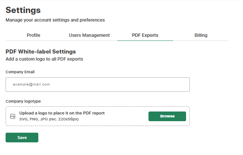
Task: Click the PDF White-label Settings heading
Action: [x=41, y=52]
